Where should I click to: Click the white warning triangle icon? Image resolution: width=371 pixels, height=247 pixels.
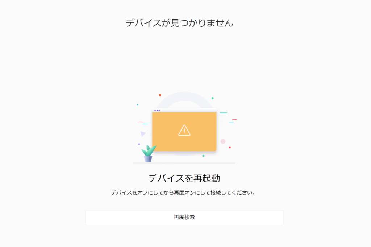pyautogui.click(x=184, y=130)
